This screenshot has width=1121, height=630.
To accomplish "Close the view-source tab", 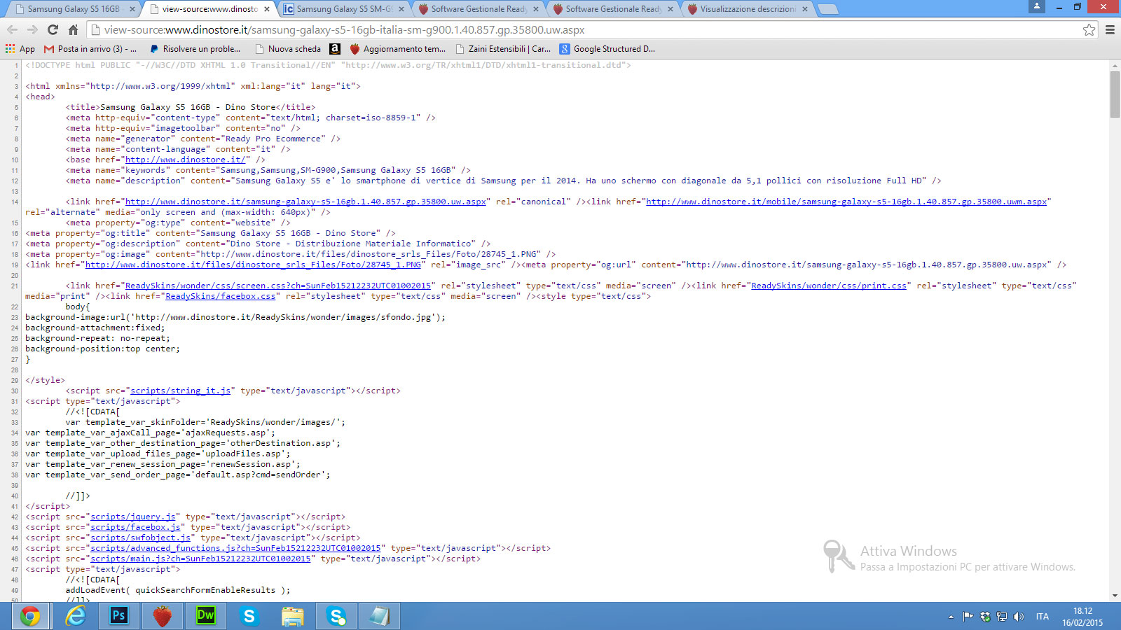I will coord(267,9).
